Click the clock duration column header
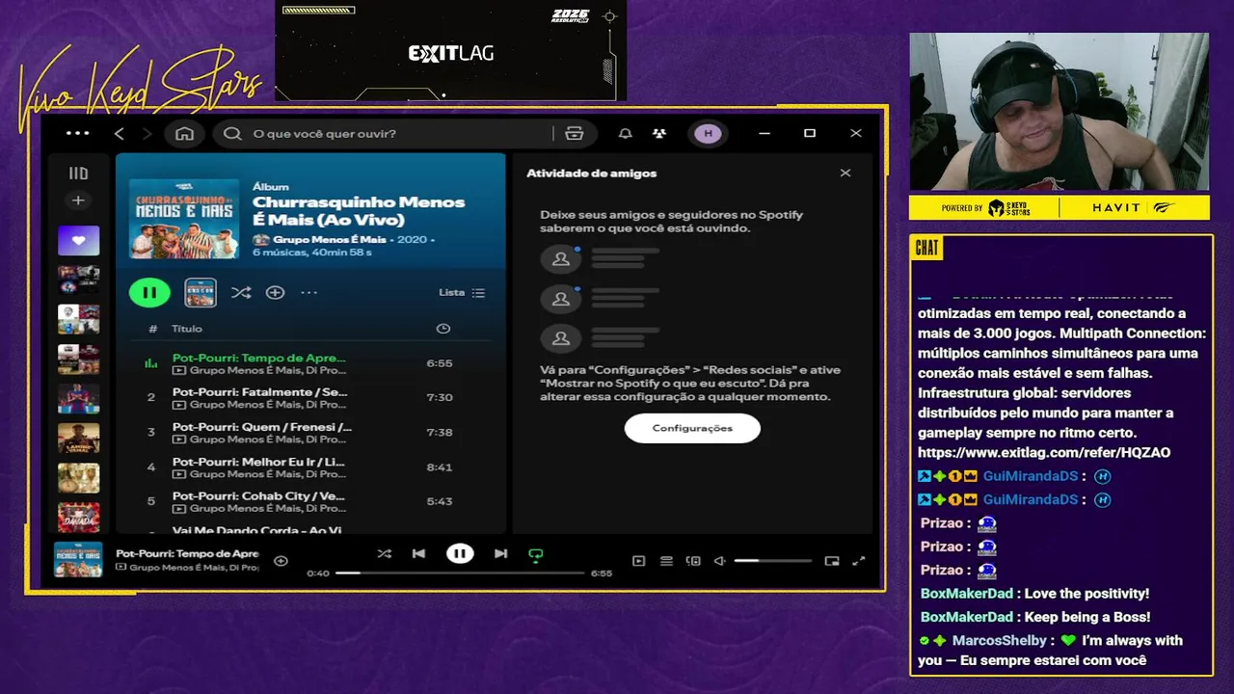The width and height of the screenshot is (1234, 694). 443,329
